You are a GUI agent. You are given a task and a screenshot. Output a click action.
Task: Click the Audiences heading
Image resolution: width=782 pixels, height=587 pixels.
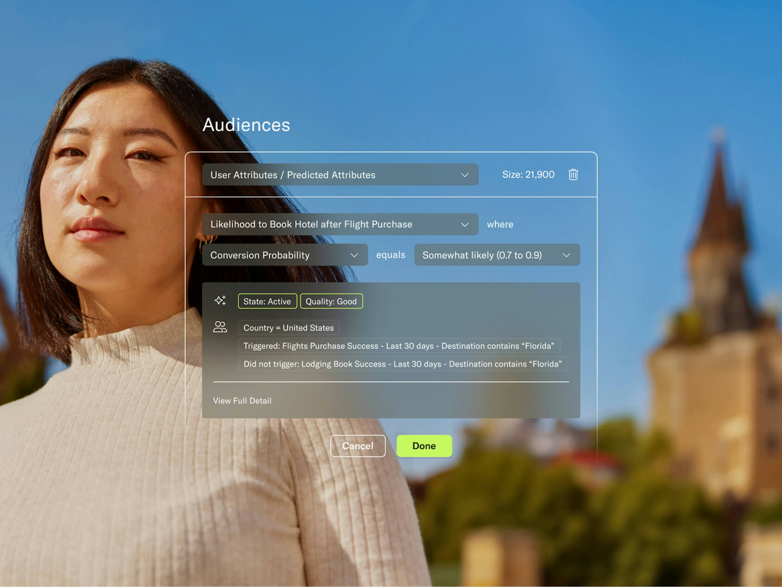click(x=246, y=125)
